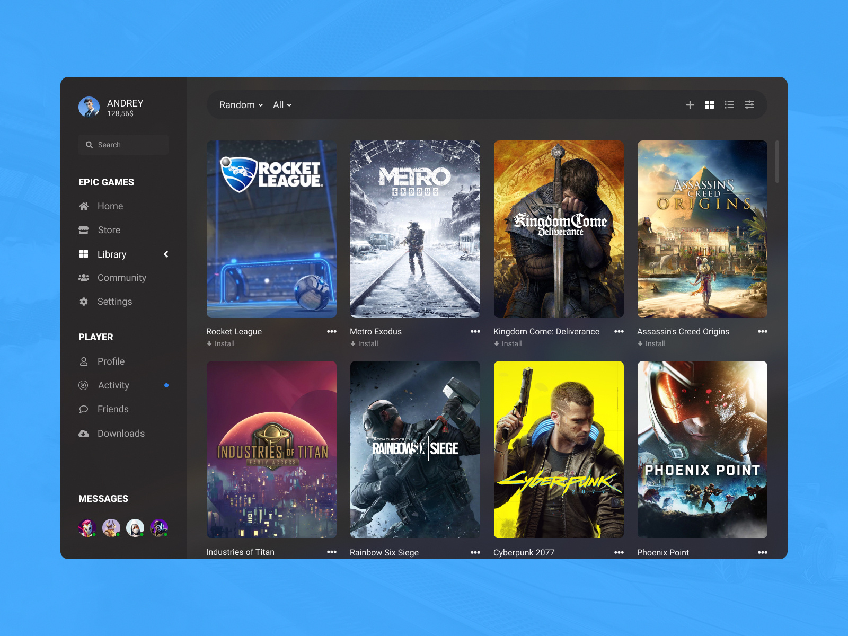Collapse the Library chevron arrow
The width and height of the screenshot is (848, 636).
pyautogui.click(x=166, y=254)
